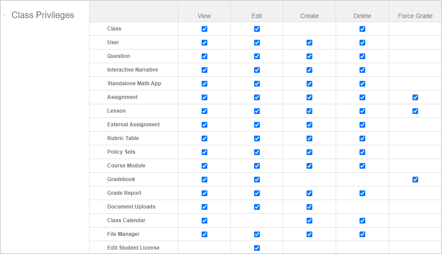Collapse the Class Privileges section
Viewport: 442px width, 254px height.
pos(4,15)
